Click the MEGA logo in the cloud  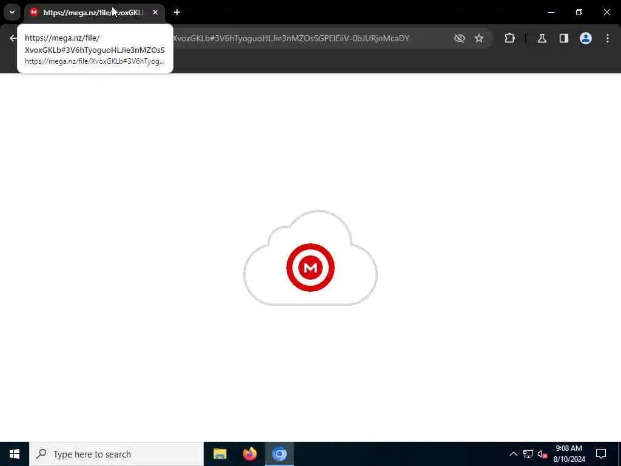[x=310, y=268]
